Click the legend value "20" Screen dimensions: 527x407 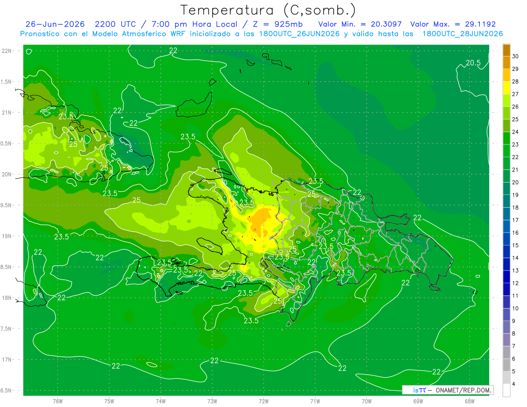516,182
